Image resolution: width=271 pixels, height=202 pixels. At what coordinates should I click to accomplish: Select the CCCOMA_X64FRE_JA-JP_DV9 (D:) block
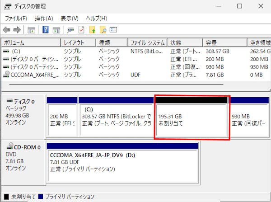tap(122, 163)
